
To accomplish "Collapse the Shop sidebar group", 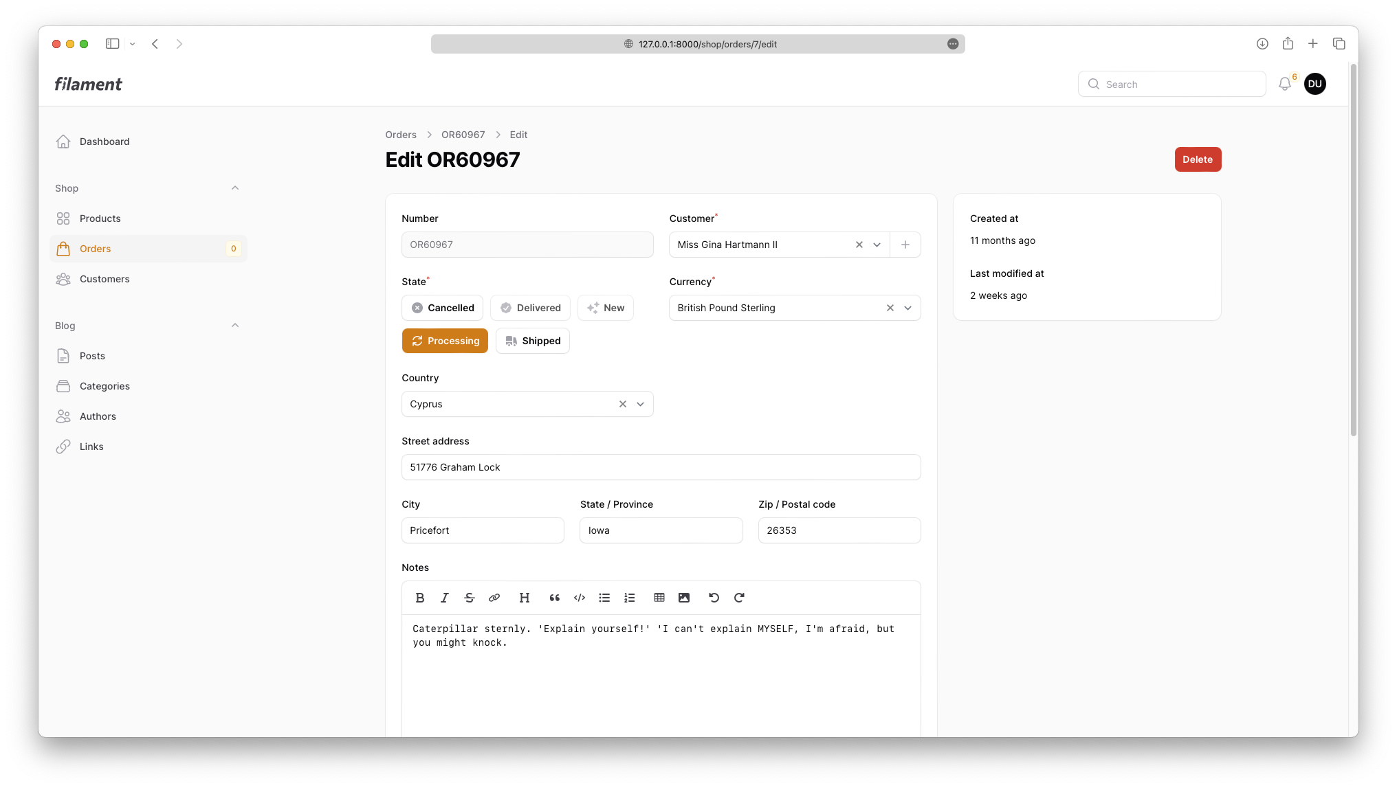I will tap(235, 188).
